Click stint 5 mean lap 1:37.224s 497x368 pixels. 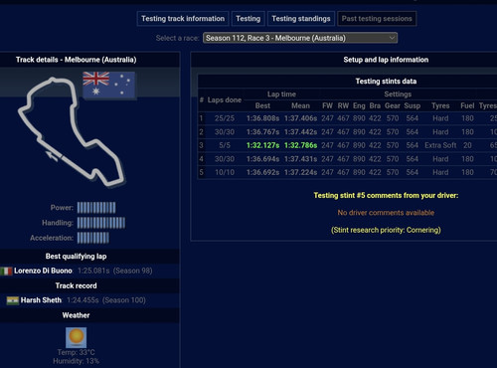pyautogui.click(x=300, y=172)
